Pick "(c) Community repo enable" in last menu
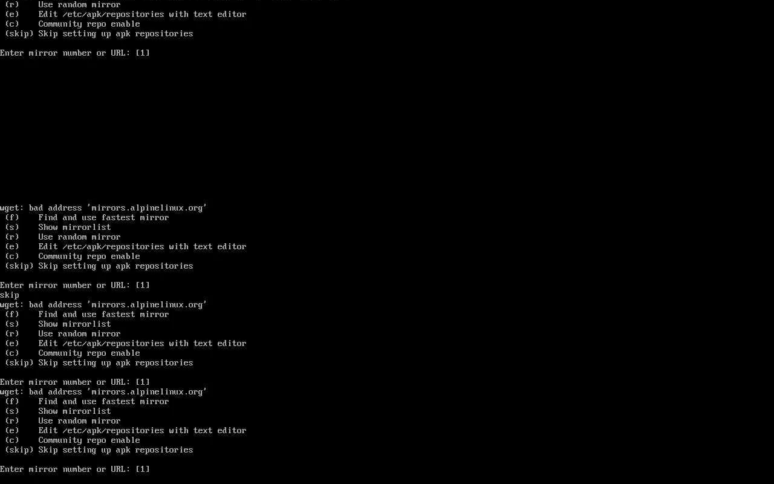Viewport: 774px width, 484px height. click(x=73, y=440)
